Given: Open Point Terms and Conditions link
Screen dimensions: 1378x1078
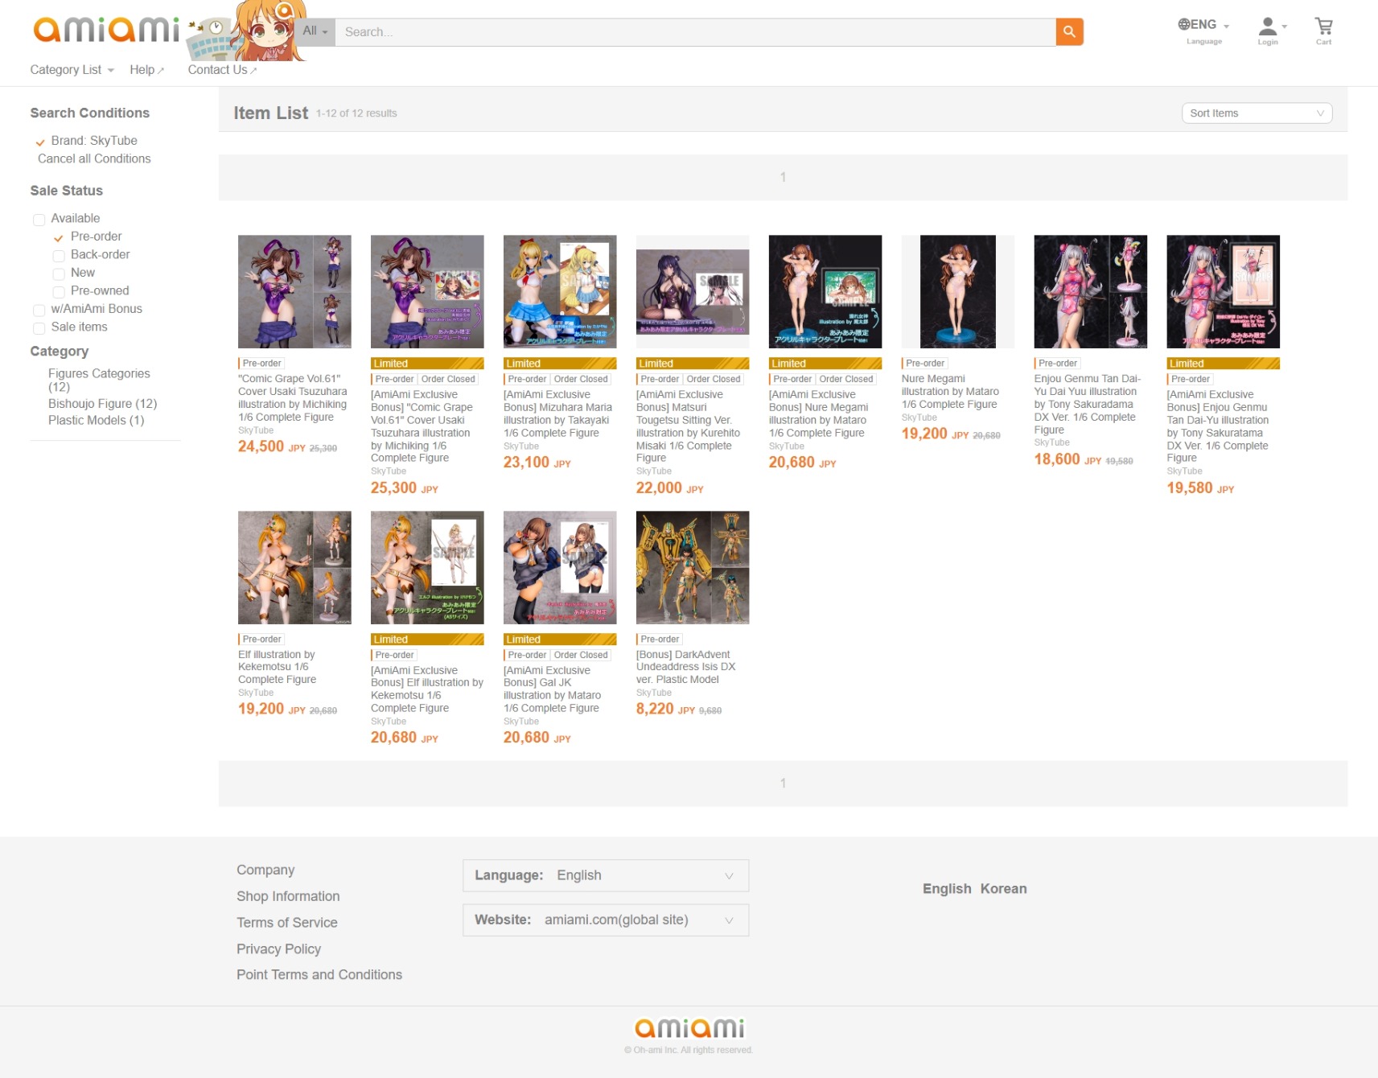Looking at the screenshot, I should point(319,975).
